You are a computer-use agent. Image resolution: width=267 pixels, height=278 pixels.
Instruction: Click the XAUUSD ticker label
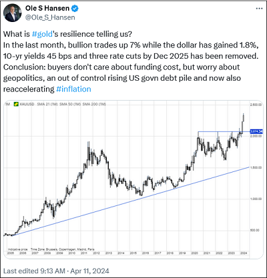[x=27, y=104]
